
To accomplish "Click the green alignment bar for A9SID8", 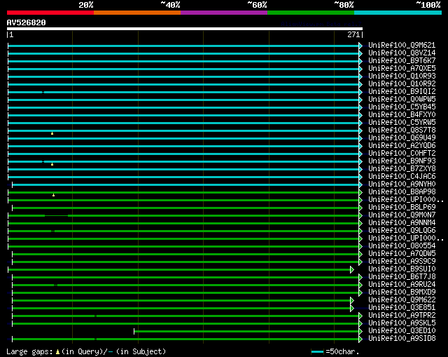I will pos(185,339).
